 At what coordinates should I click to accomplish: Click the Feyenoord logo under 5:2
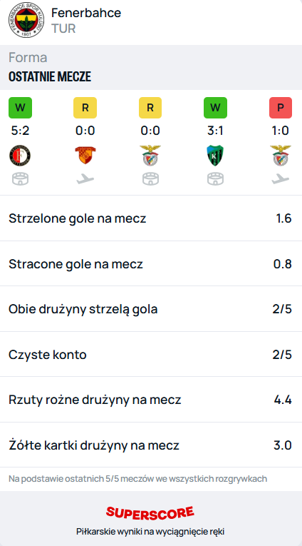20,156
